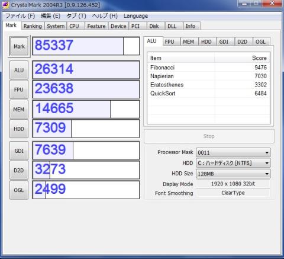The image size is (284, 259).
Task: Open the タブ (T) menu
Action: click(76, 16)
